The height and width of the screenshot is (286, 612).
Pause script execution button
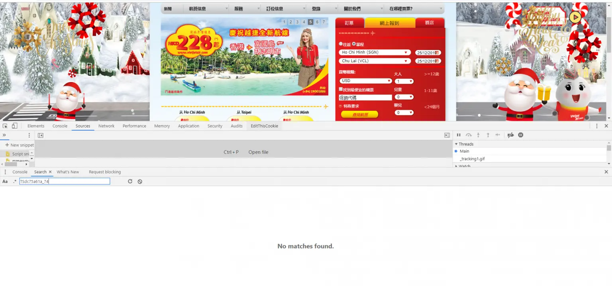coord(459,135)
